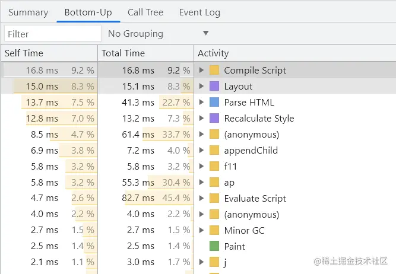
Task: Open the Call Tree tab
Action: coord(144,12)
